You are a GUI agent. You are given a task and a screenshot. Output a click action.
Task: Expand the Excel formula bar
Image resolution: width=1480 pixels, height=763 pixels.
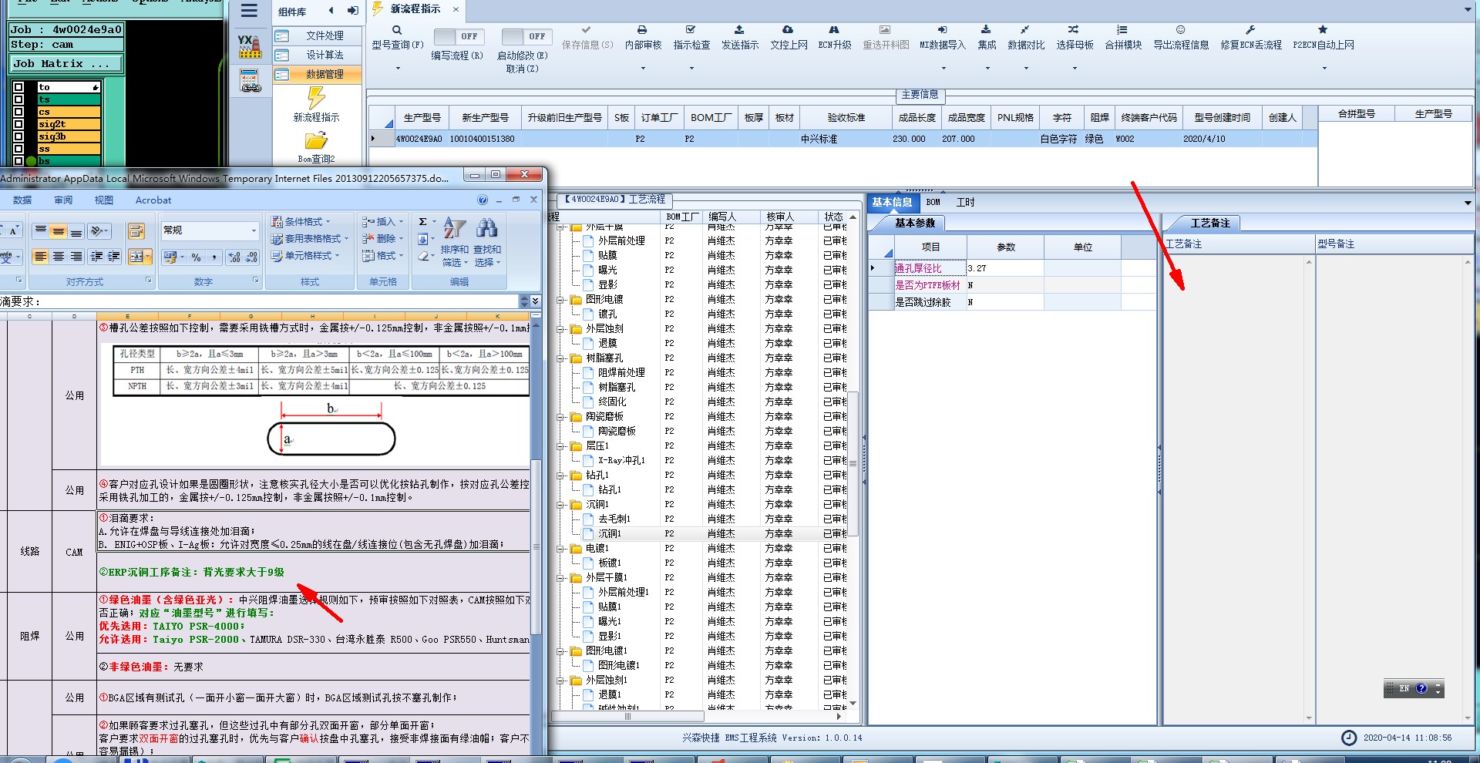536,301
